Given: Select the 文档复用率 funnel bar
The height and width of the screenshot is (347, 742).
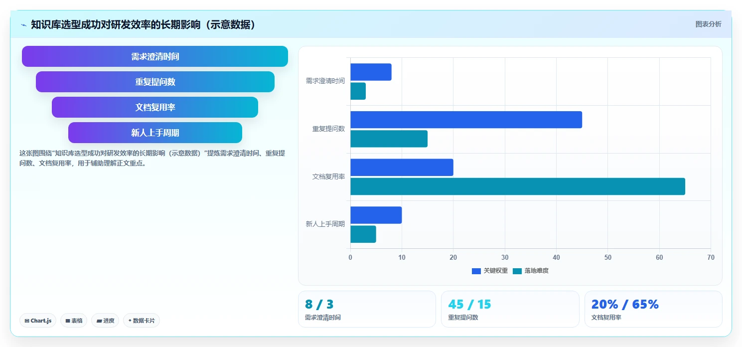Looking at the screenshot, I should [155, 107].
